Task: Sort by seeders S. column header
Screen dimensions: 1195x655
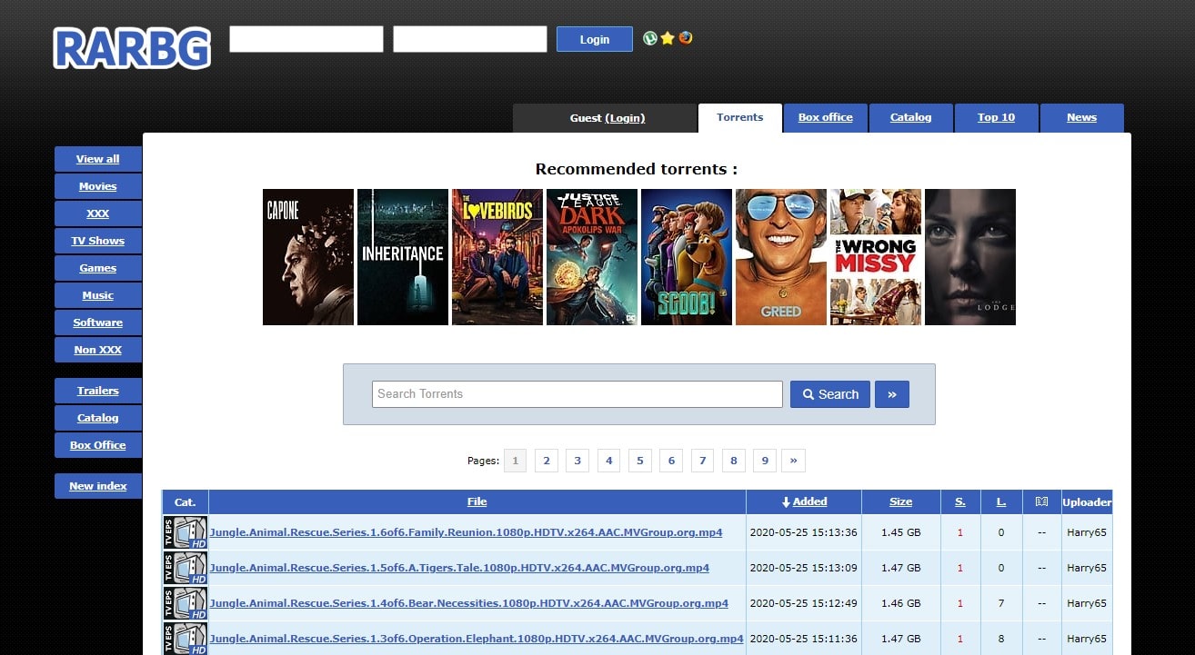Action: tap(960, 501)
